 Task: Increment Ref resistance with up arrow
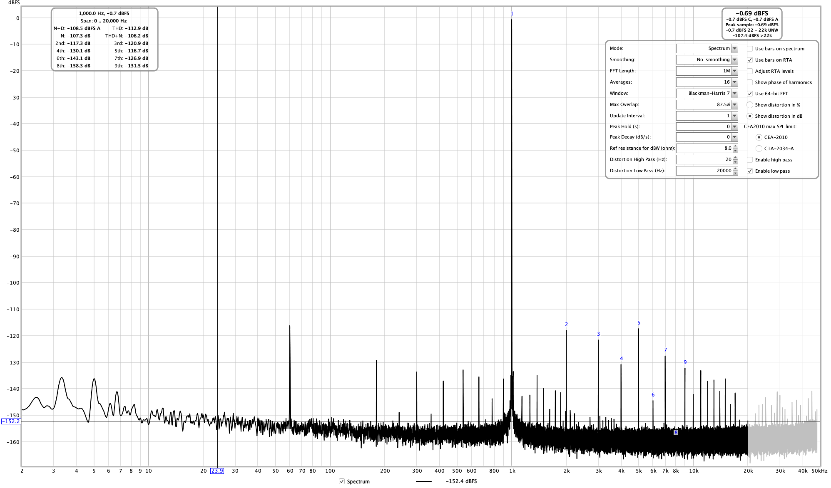tap(736, 146)
